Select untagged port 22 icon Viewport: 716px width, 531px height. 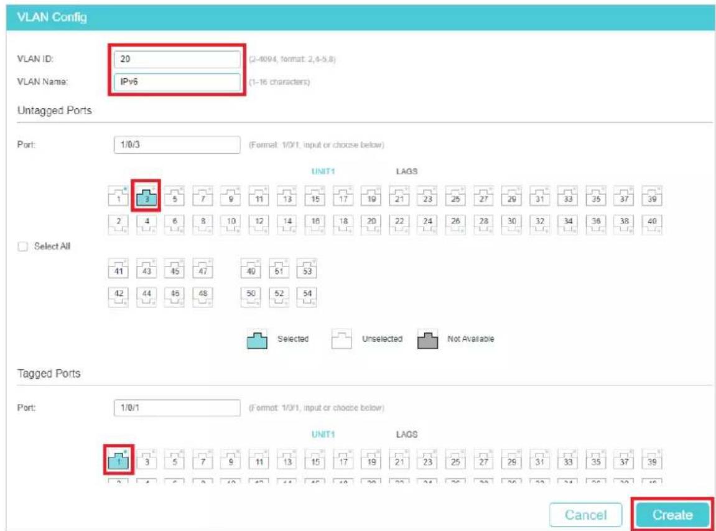click(399, 224)
